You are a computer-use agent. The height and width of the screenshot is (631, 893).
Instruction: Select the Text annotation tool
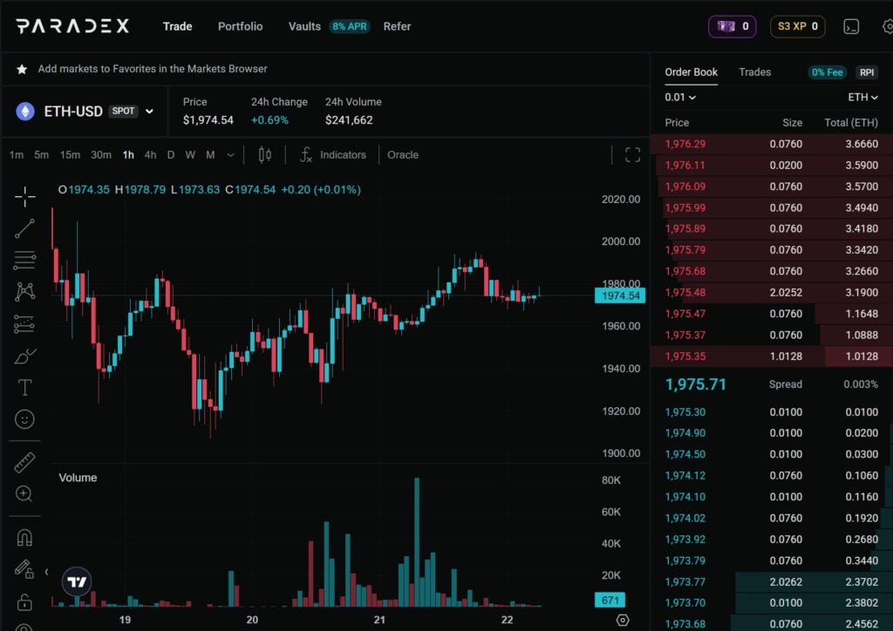tap(24, 387)
